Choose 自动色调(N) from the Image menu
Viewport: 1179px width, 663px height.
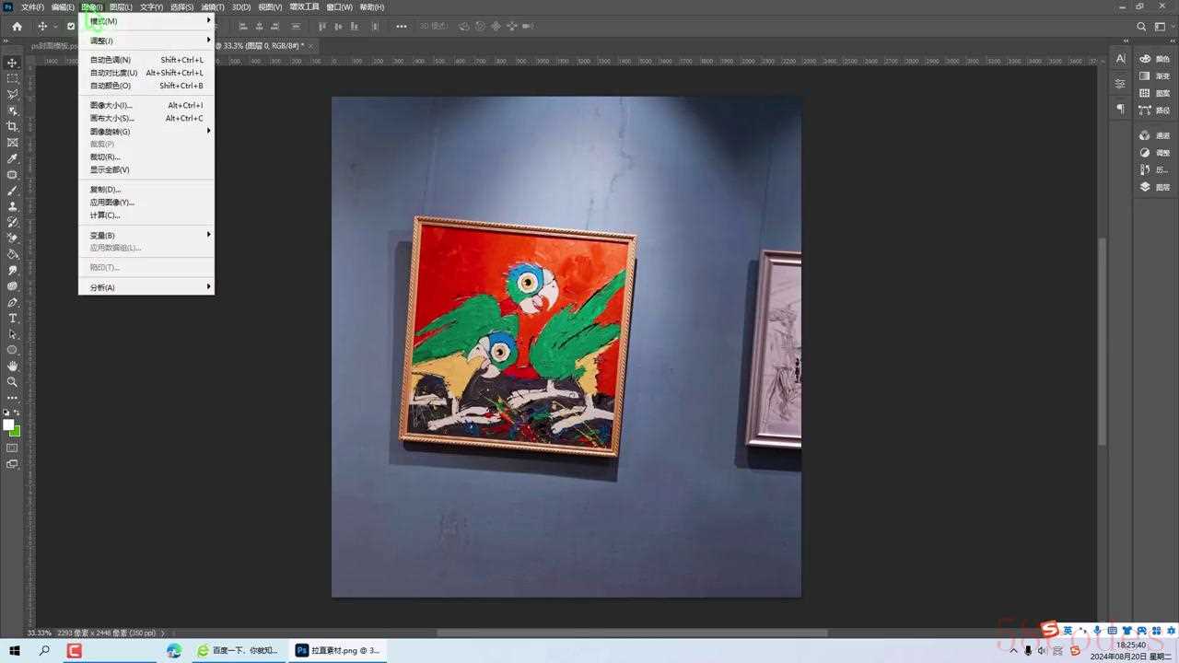point(146,60)
